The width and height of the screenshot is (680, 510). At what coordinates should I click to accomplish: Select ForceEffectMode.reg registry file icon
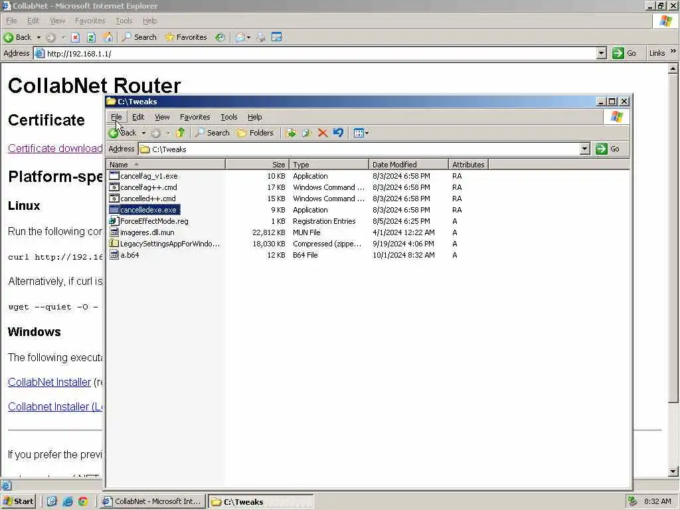click(114, 221)
